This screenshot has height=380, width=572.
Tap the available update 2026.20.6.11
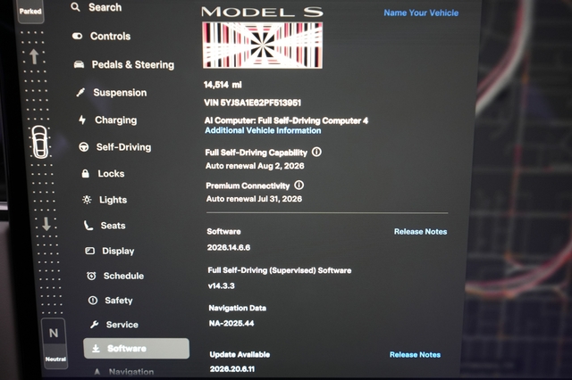click(232, 369)
